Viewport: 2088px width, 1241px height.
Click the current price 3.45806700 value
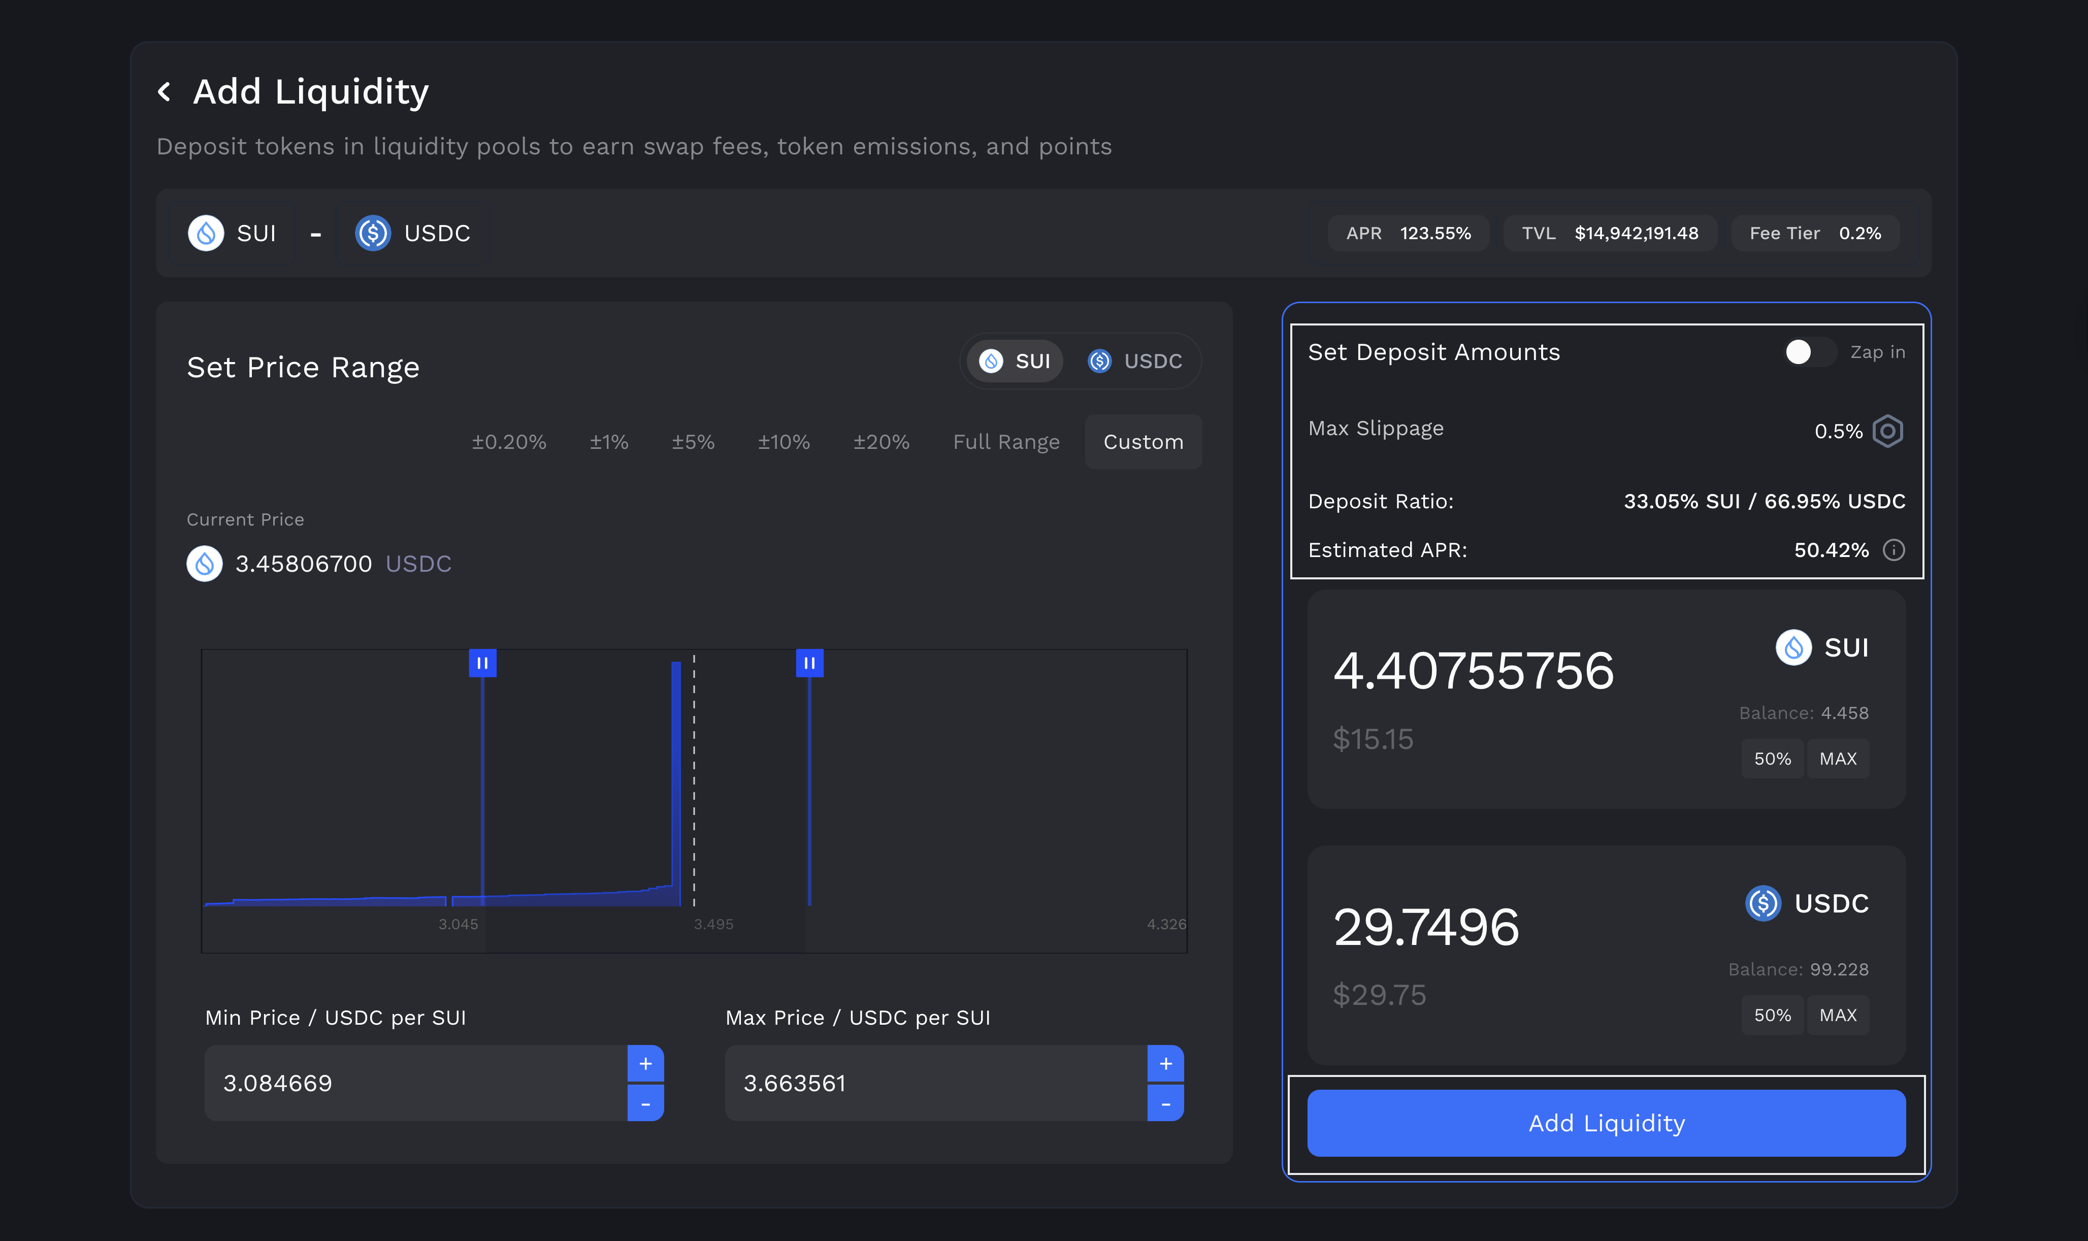pos(304,564)
